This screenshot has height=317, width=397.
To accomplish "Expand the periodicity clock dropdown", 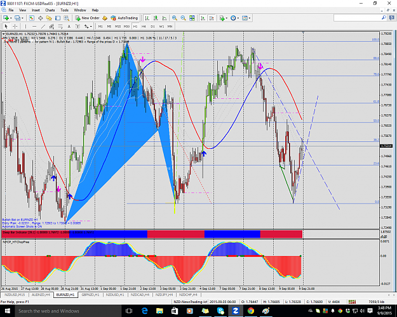I will click(x=238, y=18).
